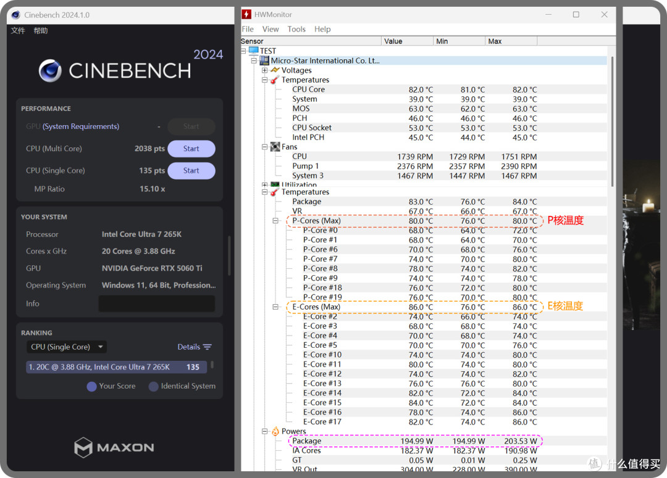Open the View menu in HWMonitor
The image size is (667, 478).
(x=271, y=30)
